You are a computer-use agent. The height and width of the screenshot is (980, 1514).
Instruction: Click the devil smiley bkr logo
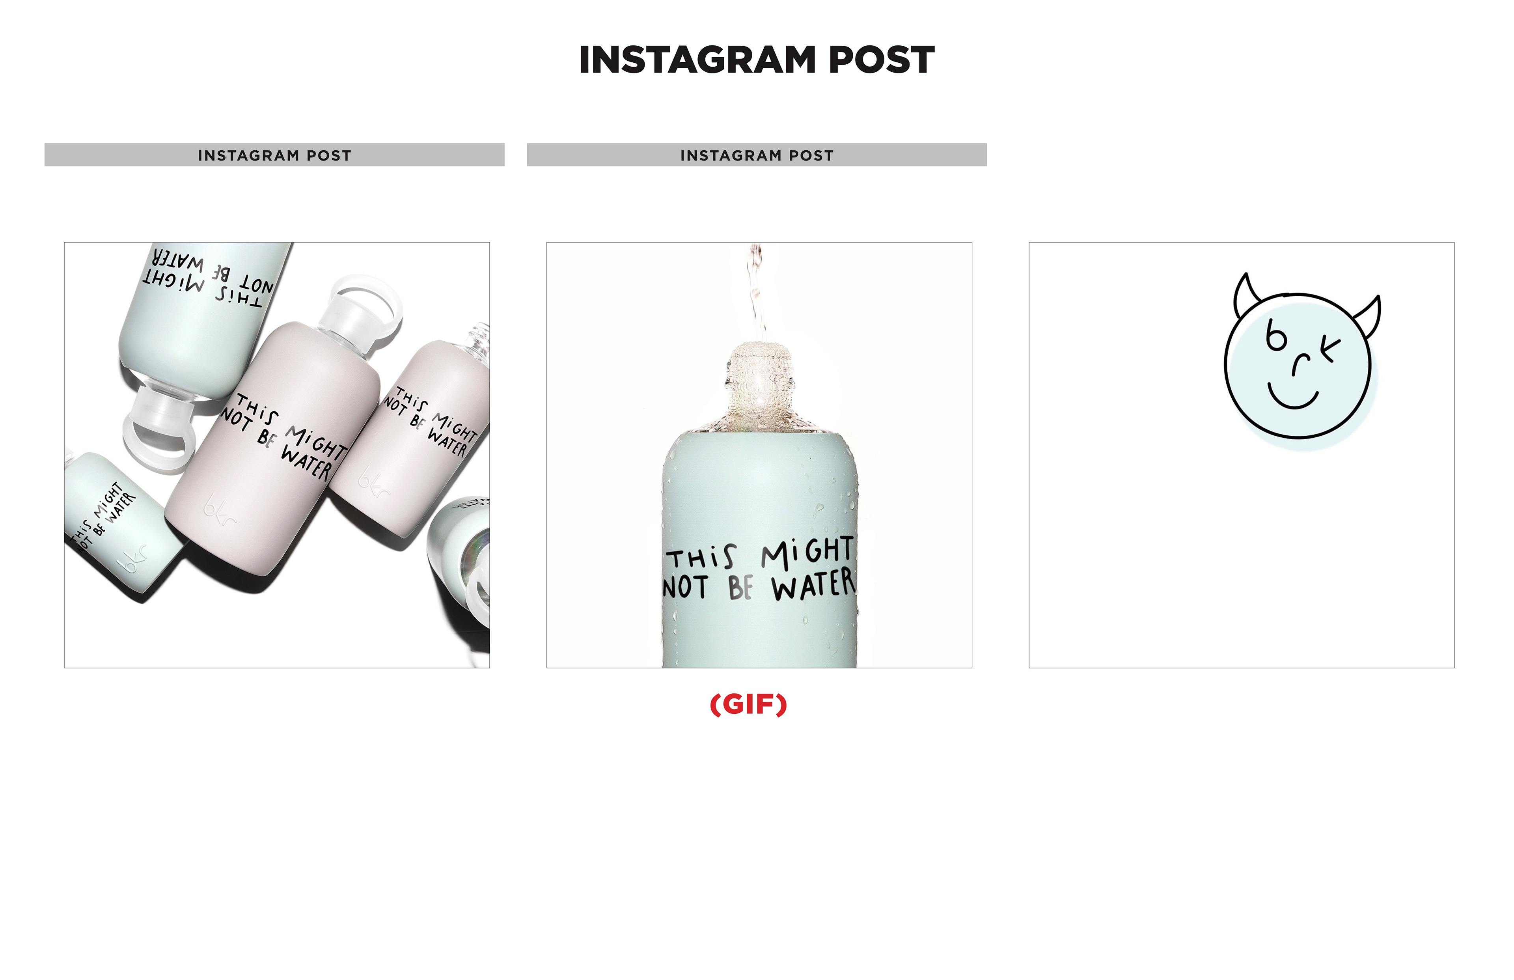click(x=1302, y=362)
